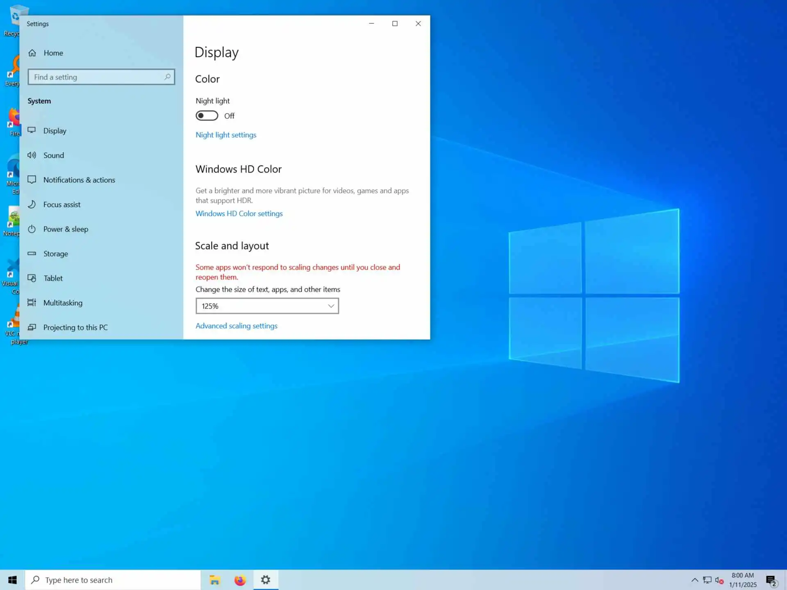This screenshot has height=590, width=787.
Task: Open the Action Center notifications icon
Action: (x=771, y=580)
